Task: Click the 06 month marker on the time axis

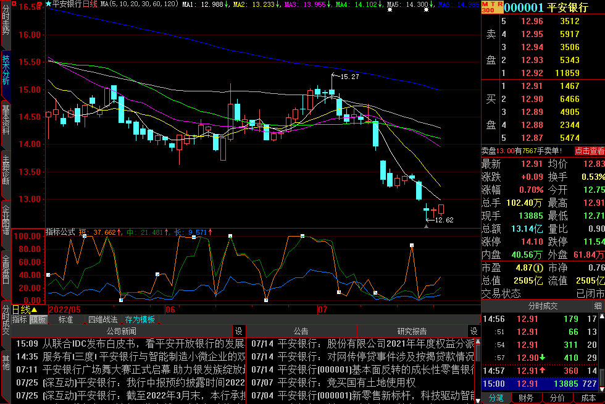Action: pyautogui.click(x=170, y=309)
